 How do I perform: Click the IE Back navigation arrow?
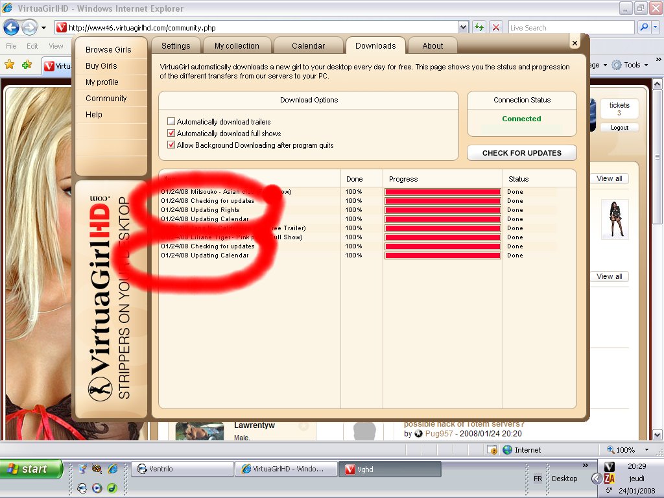[11, 27]
